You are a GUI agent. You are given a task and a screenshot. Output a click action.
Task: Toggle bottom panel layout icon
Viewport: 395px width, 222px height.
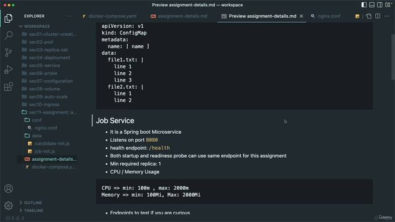[x=372, y=5]
